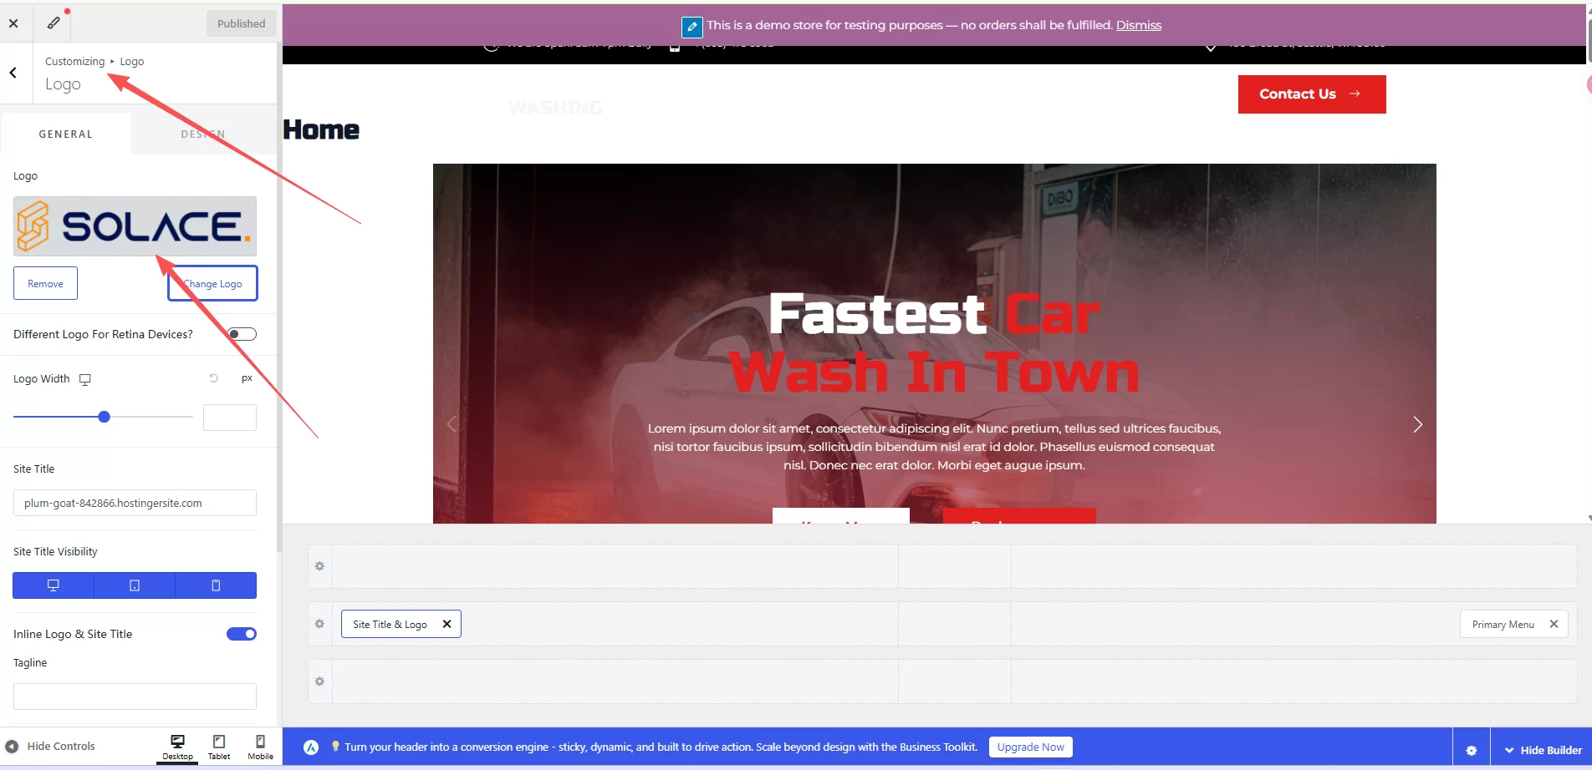Click the Site Title text field
This screenshot has height=770, width=1592.
tap(135, 503)
